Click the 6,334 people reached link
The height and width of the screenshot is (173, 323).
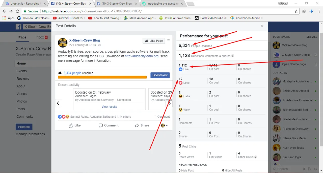[72, 73]
